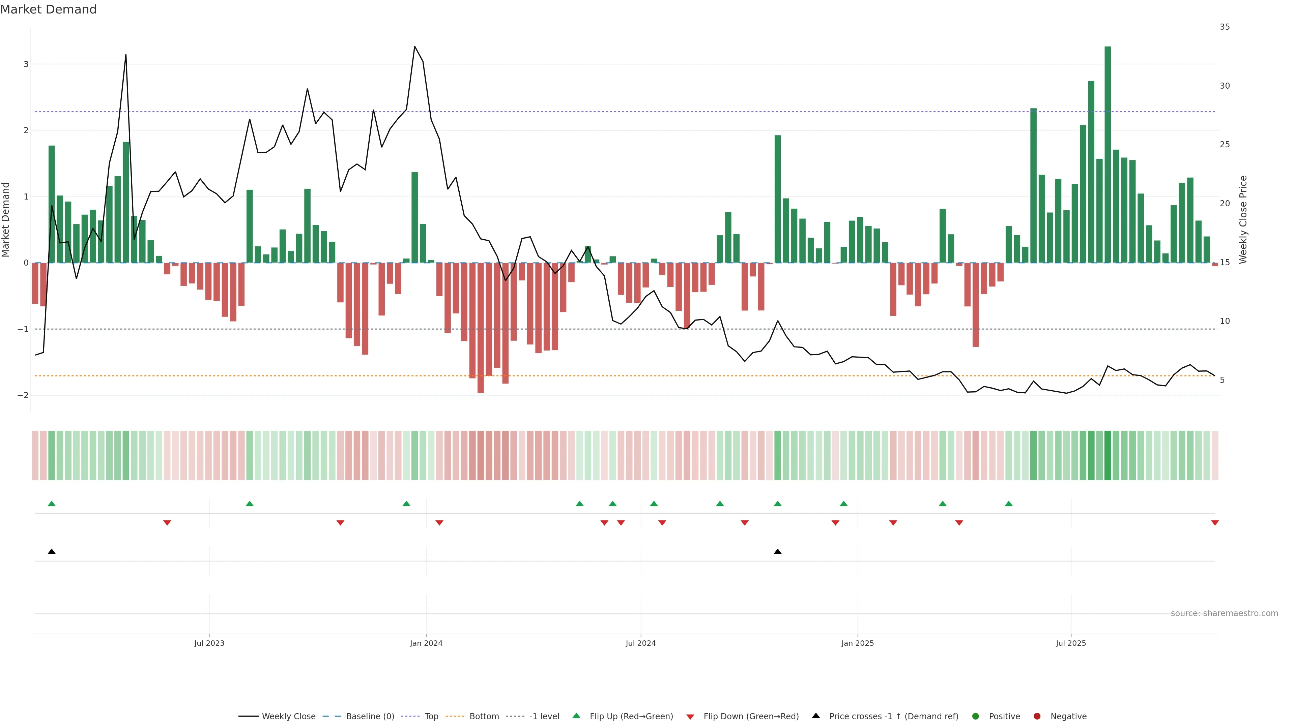Click the red Negative legend dot
This screenshot has height=728, width=1295.
click(x=1037, y=716)
